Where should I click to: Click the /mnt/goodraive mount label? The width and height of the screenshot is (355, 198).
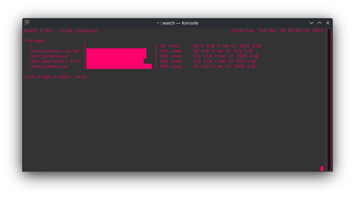tap(48, 56)
